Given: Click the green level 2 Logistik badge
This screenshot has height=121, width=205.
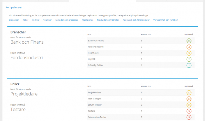Looking at the screenshot, I should [x=189, y=59].
